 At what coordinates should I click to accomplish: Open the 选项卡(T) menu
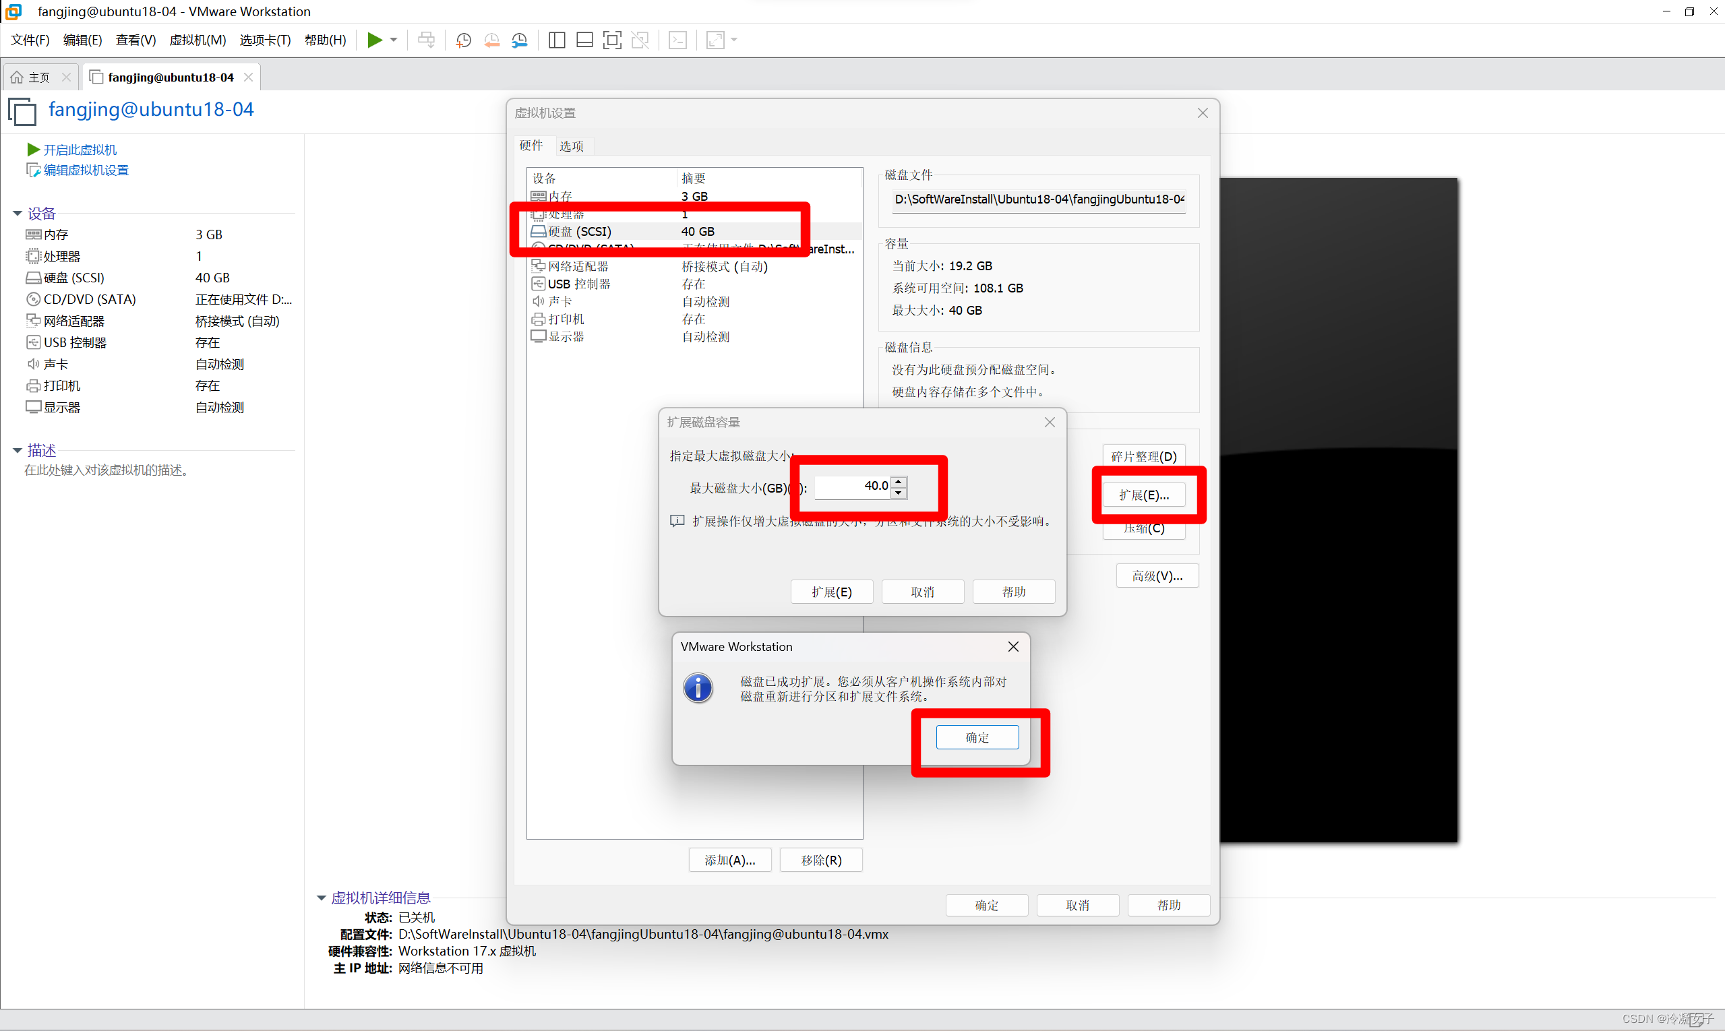coord(266,40)
